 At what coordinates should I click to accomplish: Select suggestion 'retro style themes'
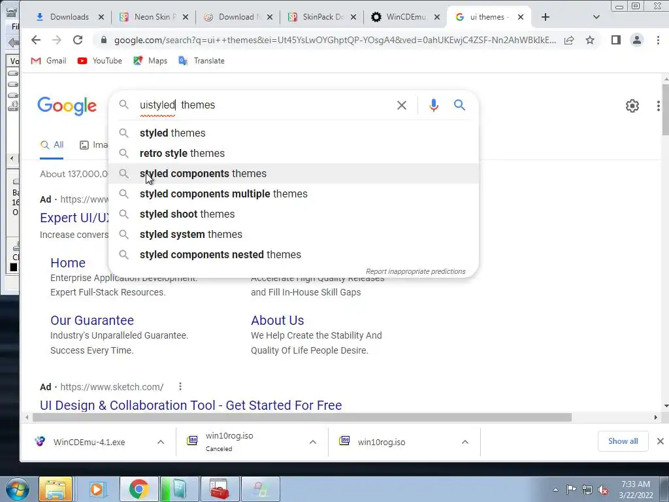(x=293, y=153)
